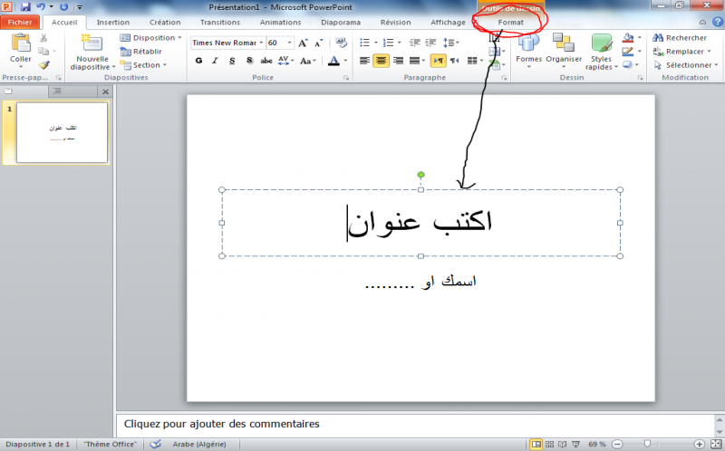The image size is (725, 451).
Task: Toggle right-to-left text direction
Action: (x=439, y=61)
